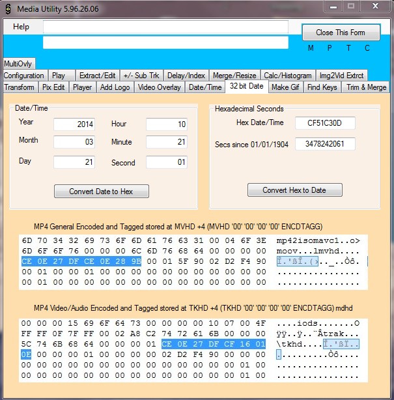This screenshot has width=394, height=400.
Task: Open the Delay/Index tab
Action: 186,76
